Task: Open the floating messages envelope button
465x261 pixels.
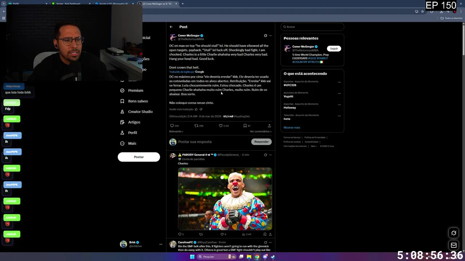Action: 454,245
